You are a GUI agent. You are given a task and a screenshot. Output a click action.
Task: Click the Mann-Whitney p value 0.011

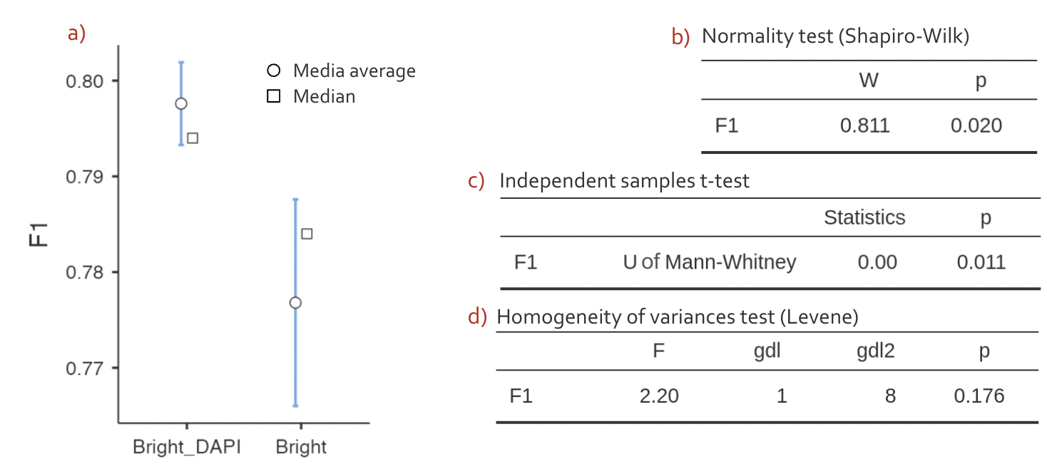point(981,262)
